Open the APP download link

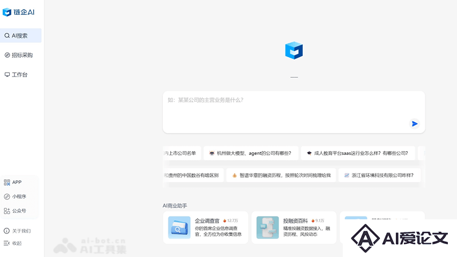point(17,182)
